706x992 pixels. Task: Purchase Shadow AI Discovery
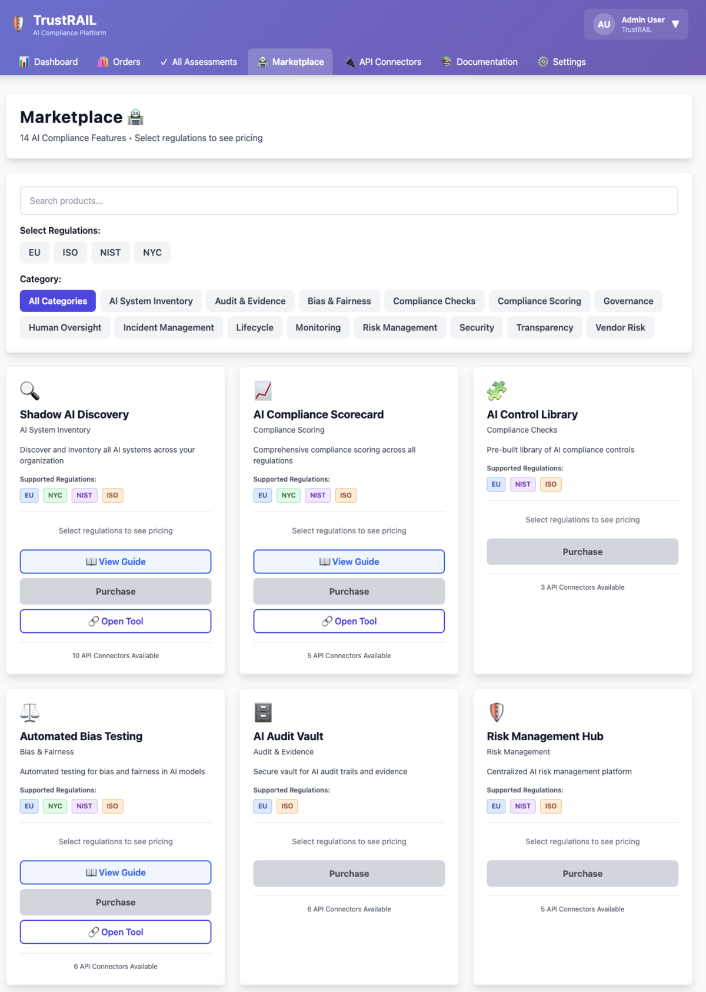click(115, 592)
